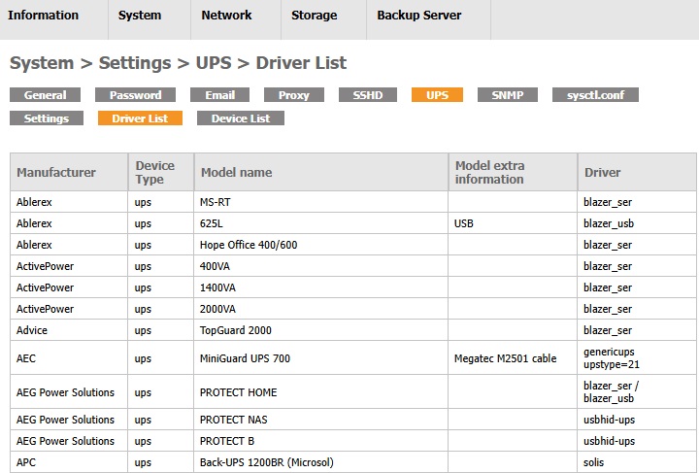Select the Email settings tab
Viewport: 699px width, 473px height.
point(219,95)
